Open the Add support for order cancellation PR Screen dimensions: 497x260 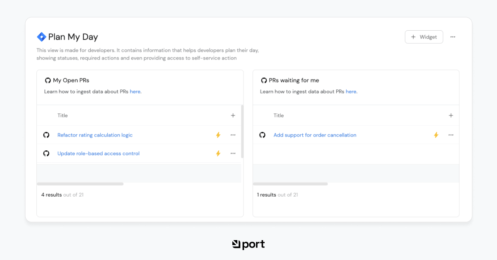pos(315,135)
